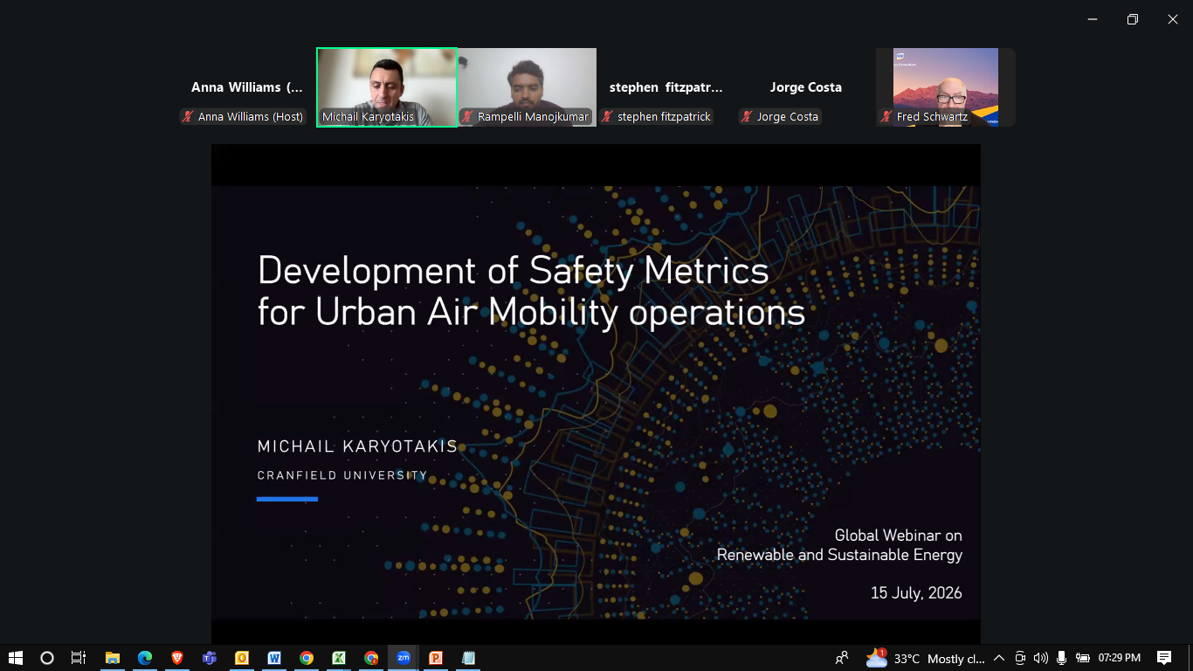Click the large 'Anna Williams (...' name text
The image size is (1193, 671).
coord(247,87)
